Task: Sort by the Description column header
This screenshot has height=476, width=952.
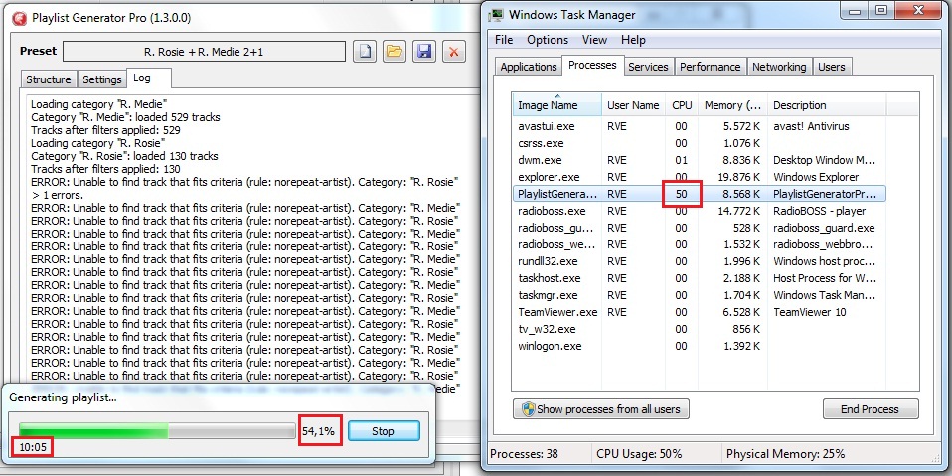Action: coord(827,105)
